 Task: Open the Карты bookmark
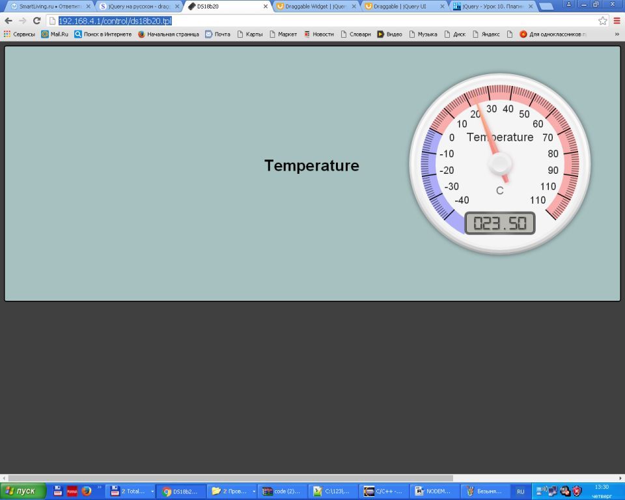250,35
